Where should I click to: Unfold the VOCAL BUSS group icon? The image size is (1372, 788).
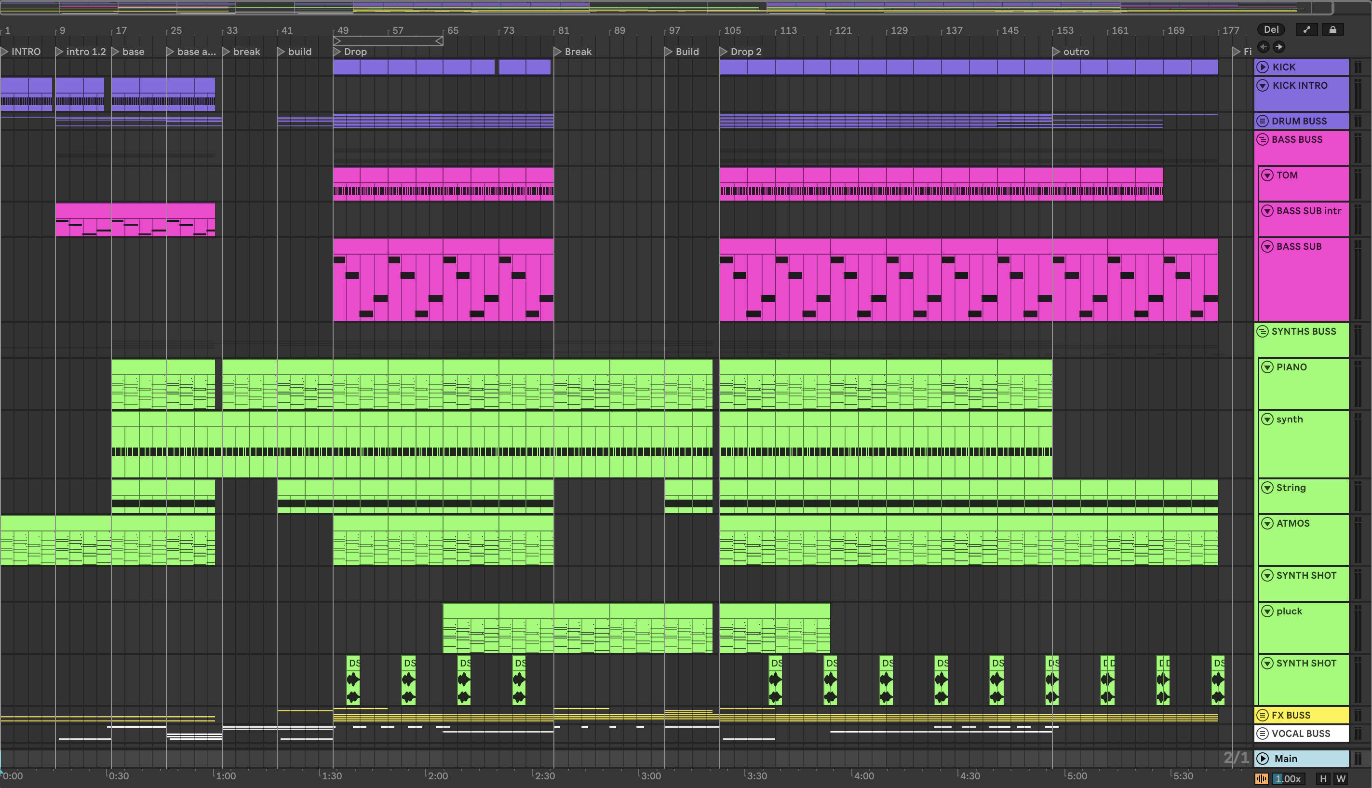1262,734
